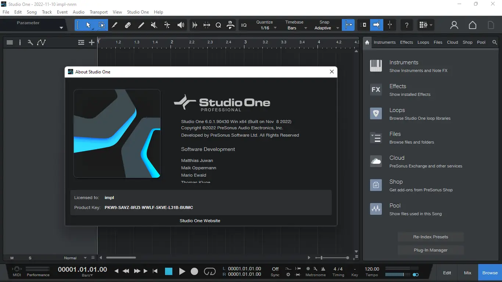
Task: Open the Start page house icon
Action: 472,25
